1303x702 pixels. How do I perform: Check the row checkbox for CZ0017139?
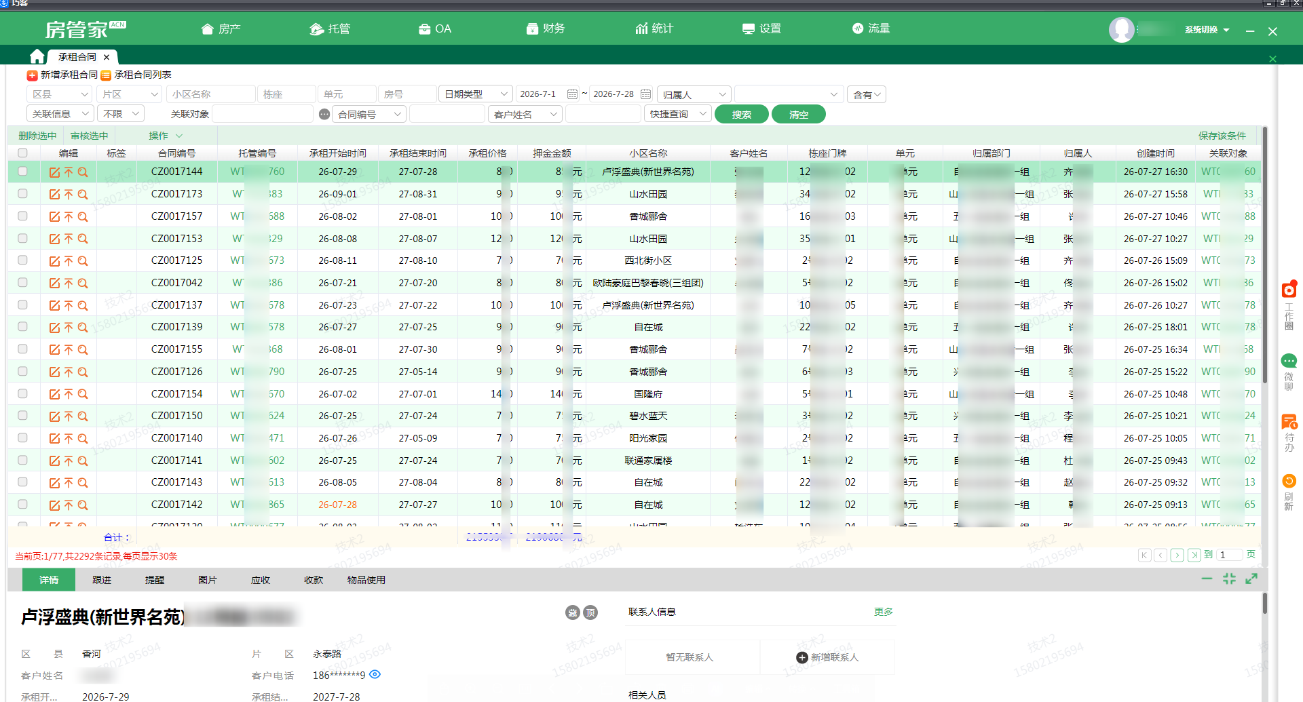click(22, 327)
